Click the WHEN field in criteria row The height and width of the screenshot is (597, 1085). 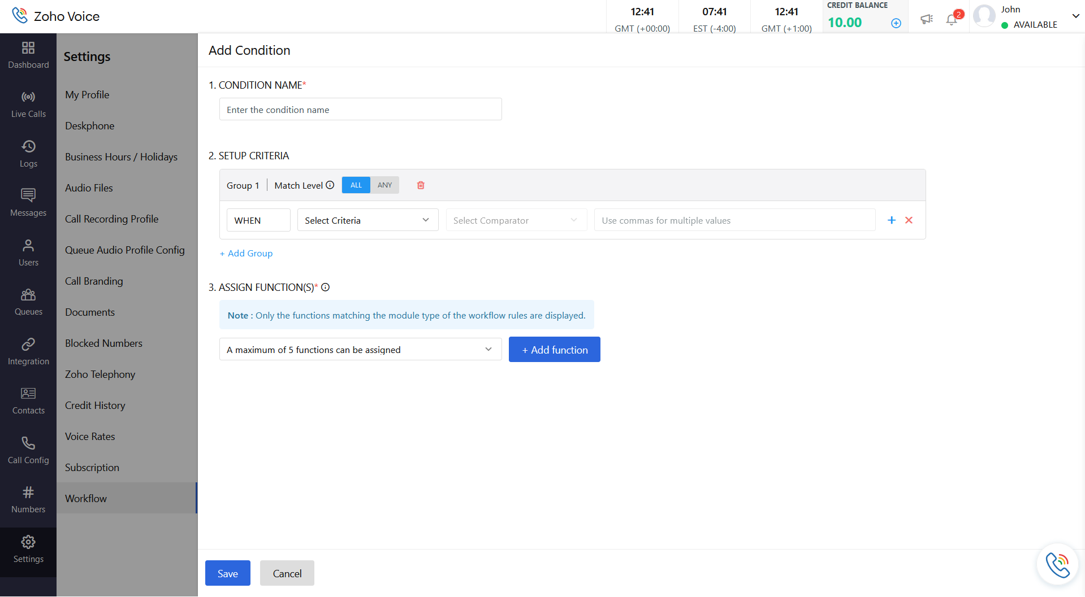point(258,220)
